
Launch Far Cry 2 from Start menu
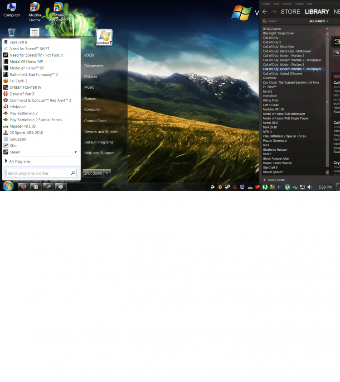[x=18, y=81]
